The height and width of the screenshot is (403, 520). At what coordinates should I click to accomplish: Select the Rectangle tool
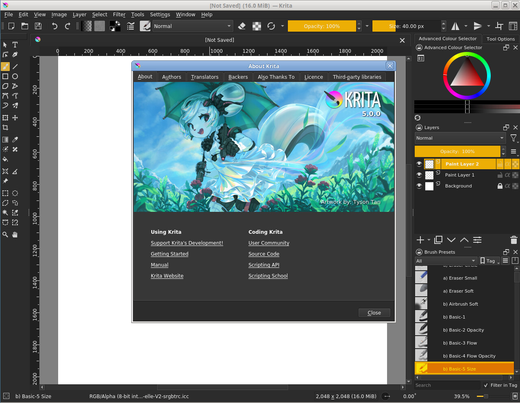(x=5, y=76)
